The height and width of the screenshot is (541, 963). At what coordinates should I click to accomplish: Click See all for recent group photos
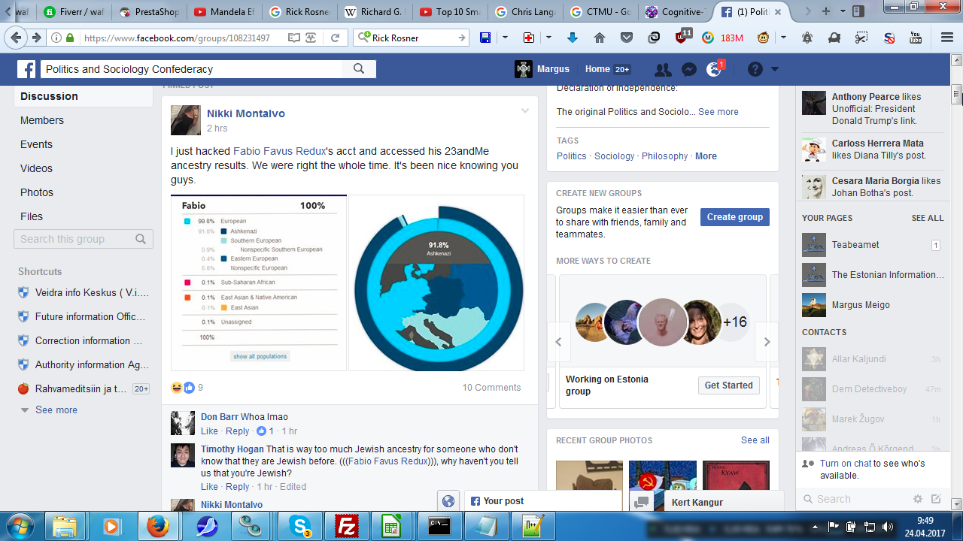[755, 440]
